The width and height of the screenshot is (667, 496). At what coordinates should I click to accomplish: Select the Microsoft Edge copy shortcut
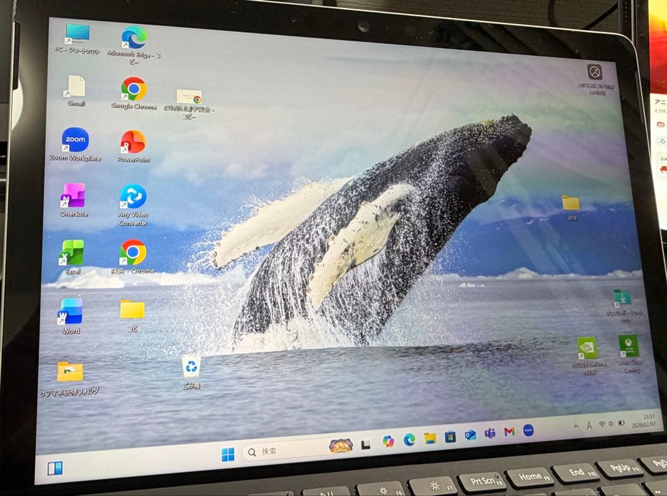click(x=133, y=38)
